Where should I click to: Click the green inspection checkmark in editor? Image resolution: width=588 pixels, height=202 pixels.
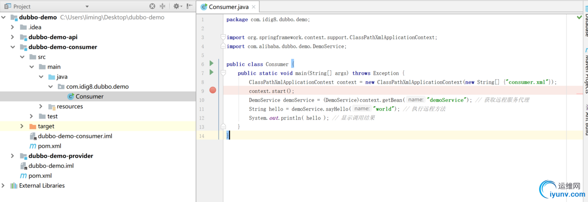(579, 18)
